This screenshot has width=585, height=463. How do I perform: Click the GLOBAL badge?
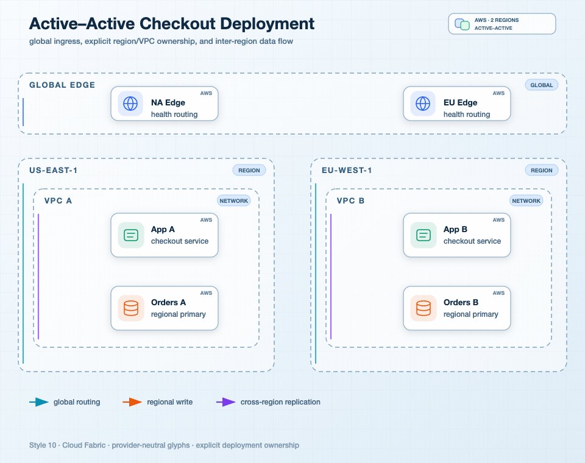pyautogui.click(x=542, y=85)
